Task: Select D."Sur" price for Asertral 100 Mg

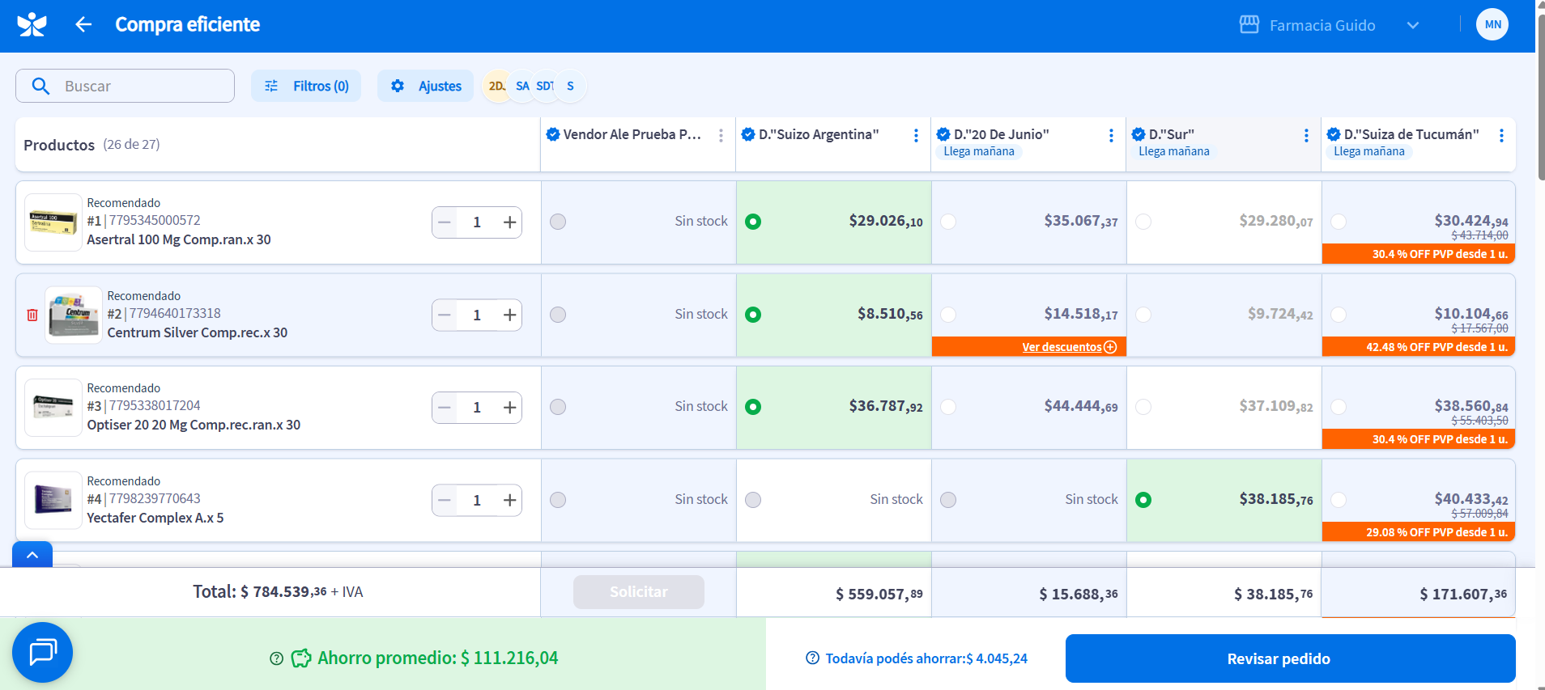Action: click(x=1143, y=222)
